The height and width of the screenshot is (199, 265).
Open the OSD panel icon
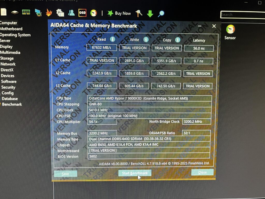coord(83,13)
